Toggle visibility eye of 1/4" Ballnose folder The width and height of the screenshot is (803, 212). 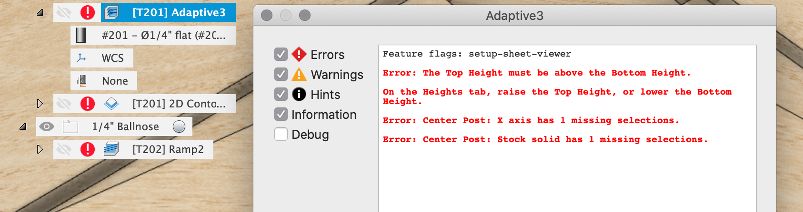pyautogui.click(x=46, y=126)
